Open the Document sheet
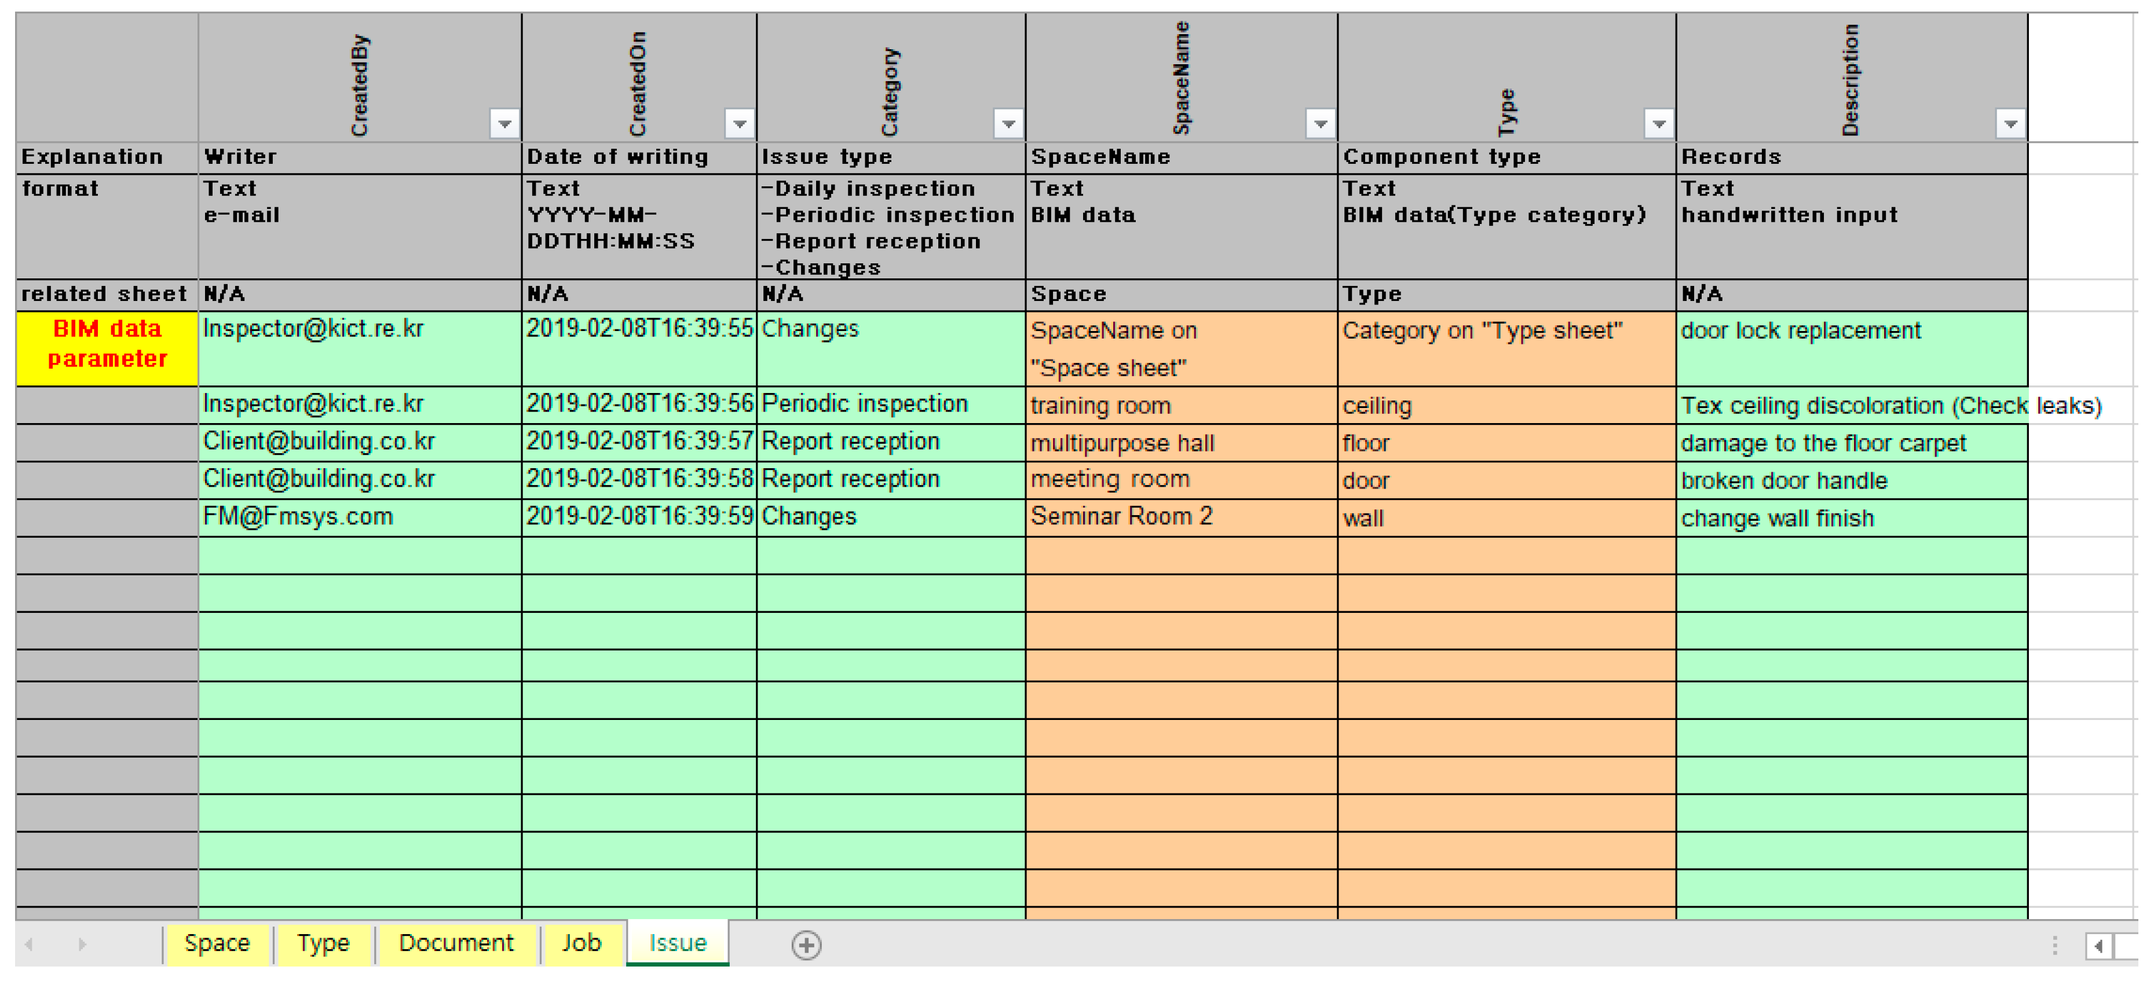This screenshot has width=2154, height=981. 456,943
